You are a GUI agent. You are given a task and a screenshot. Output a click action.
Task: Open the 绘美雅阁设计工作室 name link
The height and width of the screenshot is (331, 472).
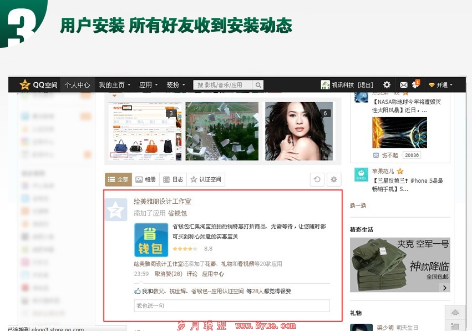pos(163,202)
